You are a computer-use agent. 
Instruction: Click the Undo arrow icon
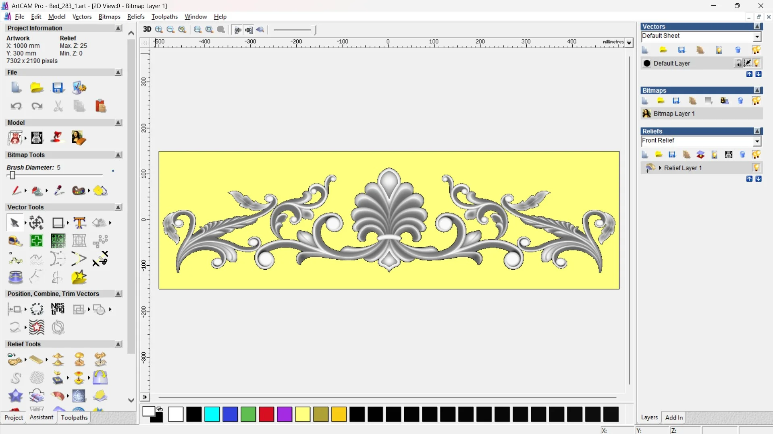[16, 106]
